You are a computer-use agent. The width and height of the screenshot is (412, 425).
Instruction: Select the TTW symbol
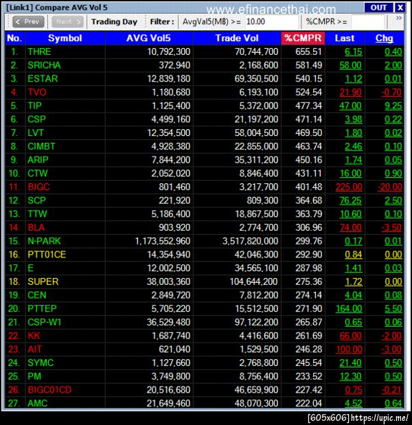pyautogui.click(x=37, y=214)
